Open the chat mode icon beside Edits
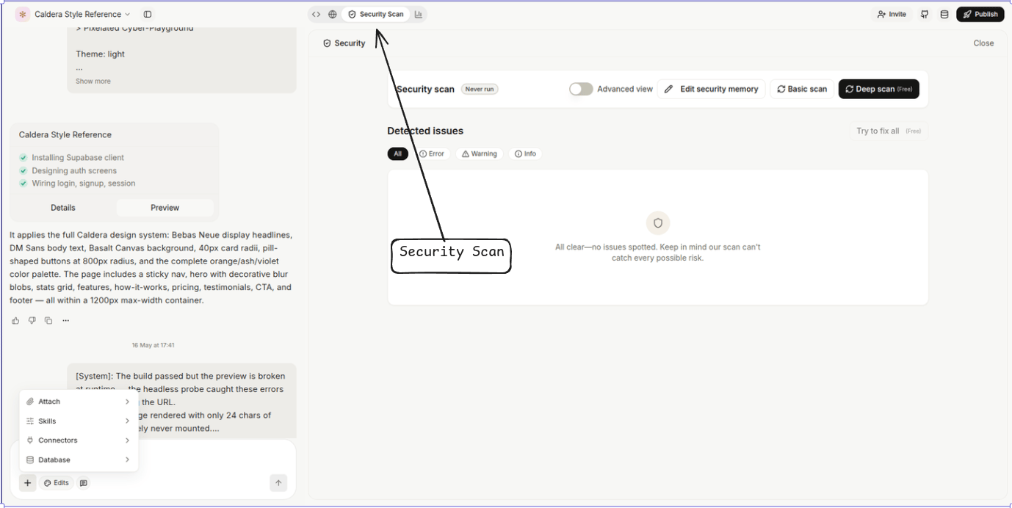The image size is (1012, 508). point(84,483)
